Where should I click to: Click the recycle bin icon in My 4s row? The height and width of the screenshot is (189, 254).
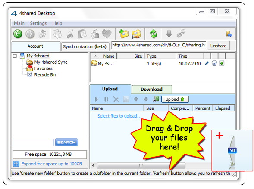(x=214, y=63)
